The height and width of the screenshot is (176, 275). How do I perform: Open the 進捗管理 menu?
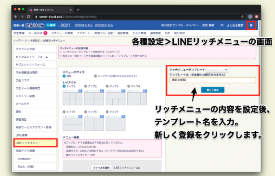[x=123, y=33]
